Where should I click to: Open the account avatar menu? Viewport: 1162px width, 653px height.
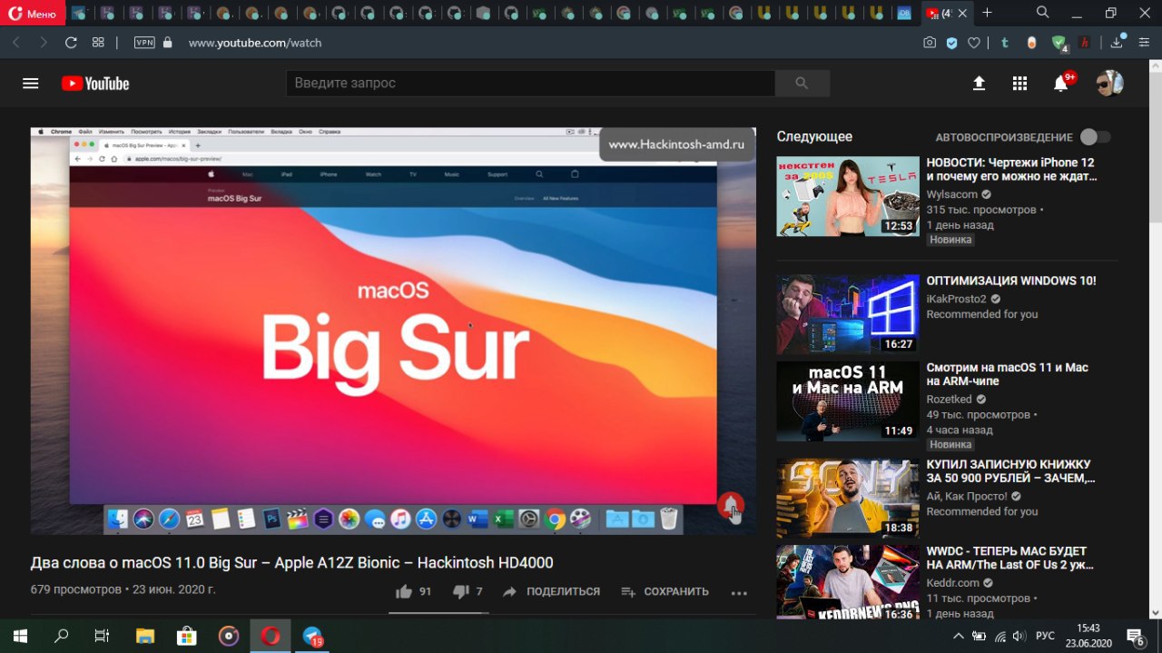click(x=1109, y=83)
